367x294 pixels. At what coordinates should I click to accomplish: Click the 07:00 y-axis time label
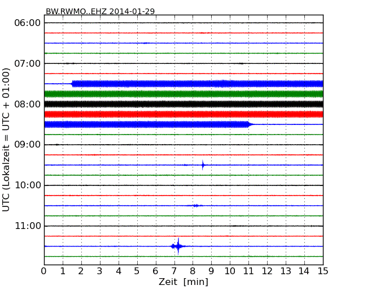pyautogui.click(x=28, y=63)
